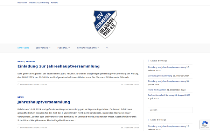The height and width of the screenshot is (131, 210).
Task: Click comment icon beside 17. Februar 2025 post
Action: click(18, 85)
